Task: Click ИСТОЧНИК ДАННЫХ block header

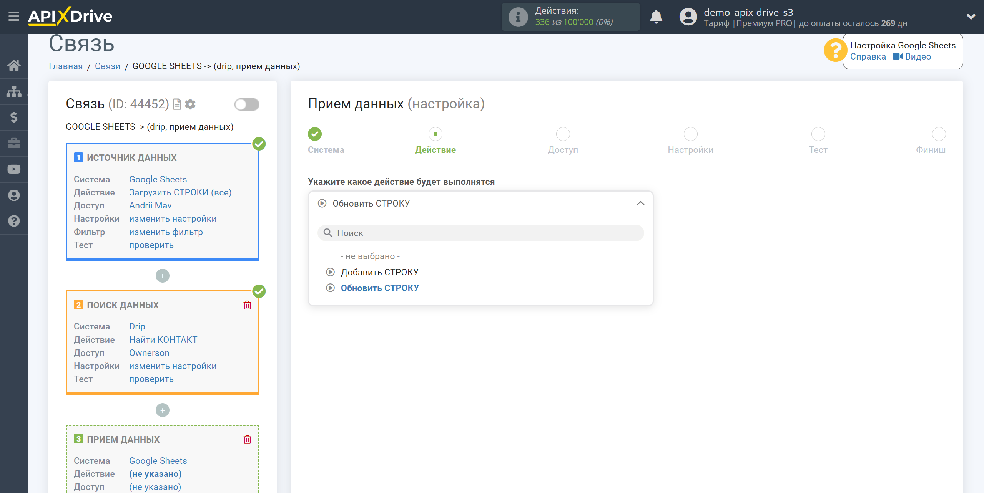Action: click(x=131, y=158)
